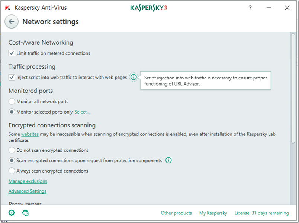Viewport: 299px width, 223px height.
Task: Select Always scan encrypted connections
Action: point(12,171)
